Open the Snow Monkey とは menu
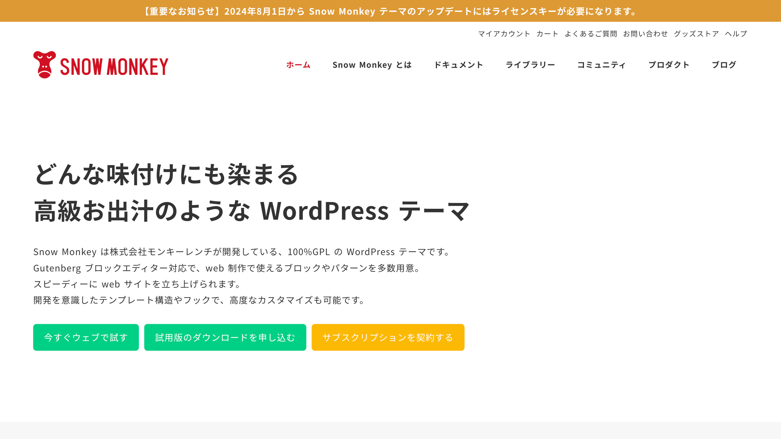The width and height of the screenshot is (781, 439). [x=372, y=65]
